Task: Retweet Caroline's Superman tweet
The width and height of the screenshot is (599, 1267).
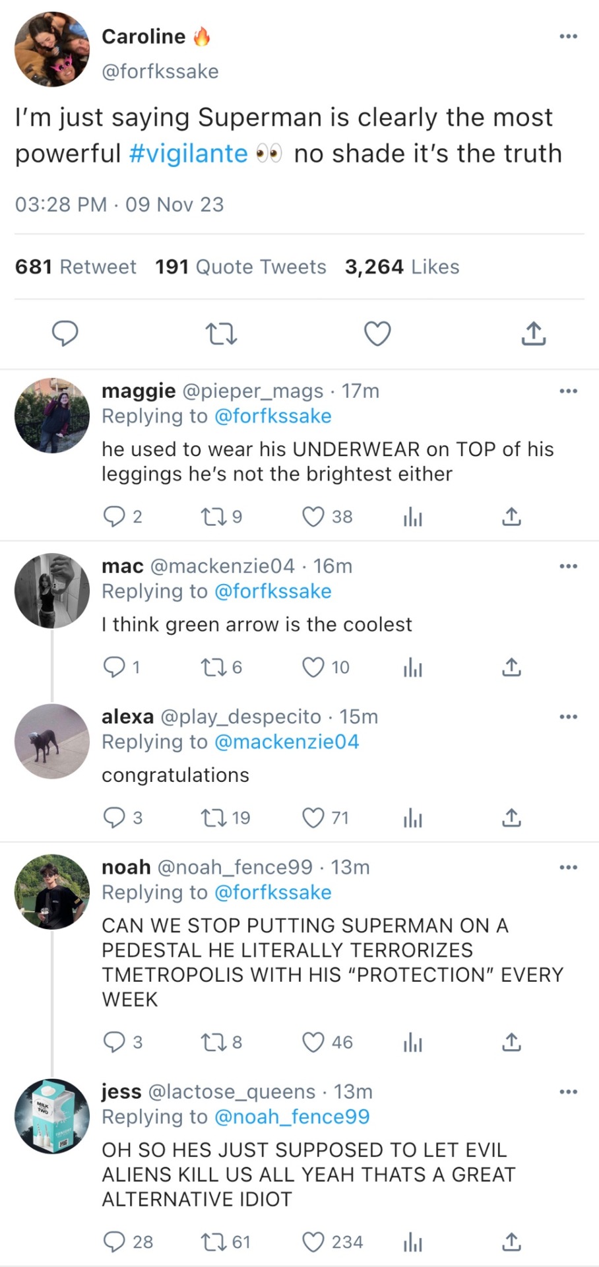Action: [221, 334]
